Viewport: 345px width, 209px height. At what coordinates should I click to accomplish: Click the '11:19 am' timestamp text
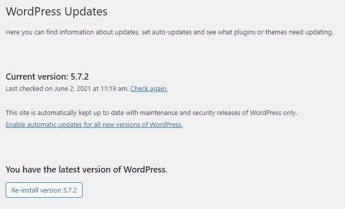point(114,89)
